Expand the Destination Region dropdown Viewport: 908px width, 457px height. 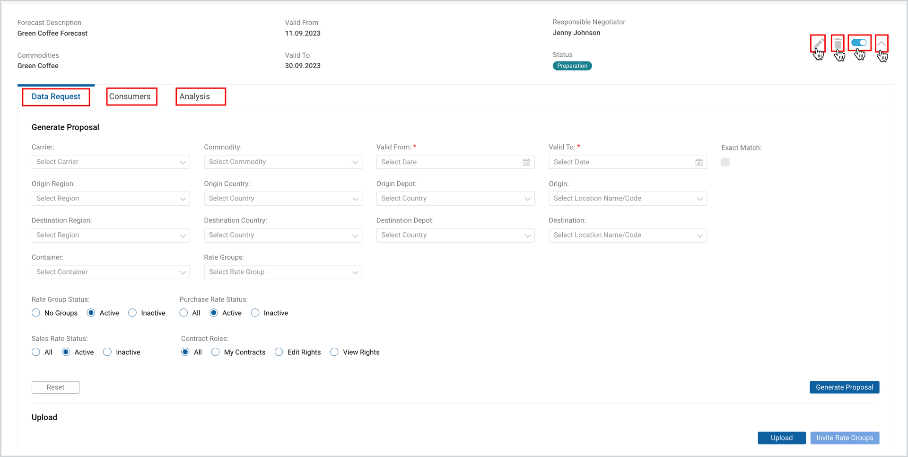[111, 235]
